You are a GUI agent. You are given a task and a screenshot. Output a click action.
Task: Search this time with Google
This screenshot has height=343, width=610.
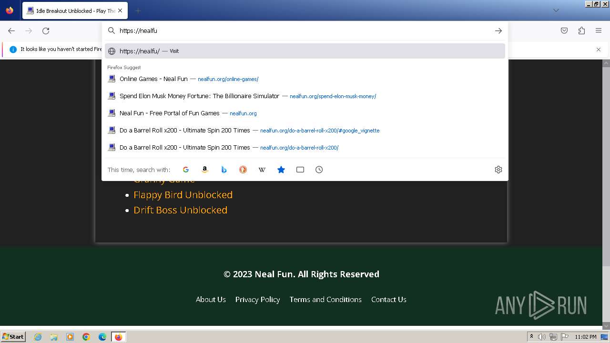point(186,170)
